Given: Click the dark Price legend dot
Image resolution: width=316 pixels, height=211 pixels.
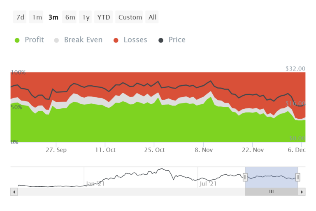Looking at the screenshot, I should (161, 40).
